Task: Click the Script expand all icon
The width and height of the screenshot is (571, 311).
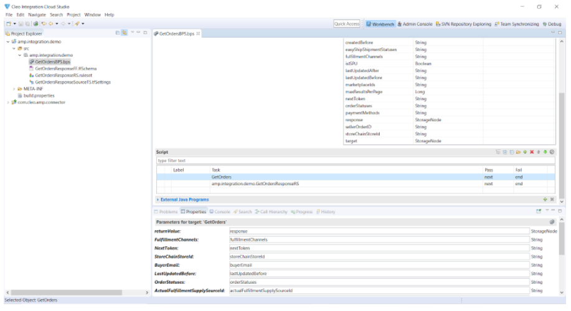Action: click(x=505, y=152)
